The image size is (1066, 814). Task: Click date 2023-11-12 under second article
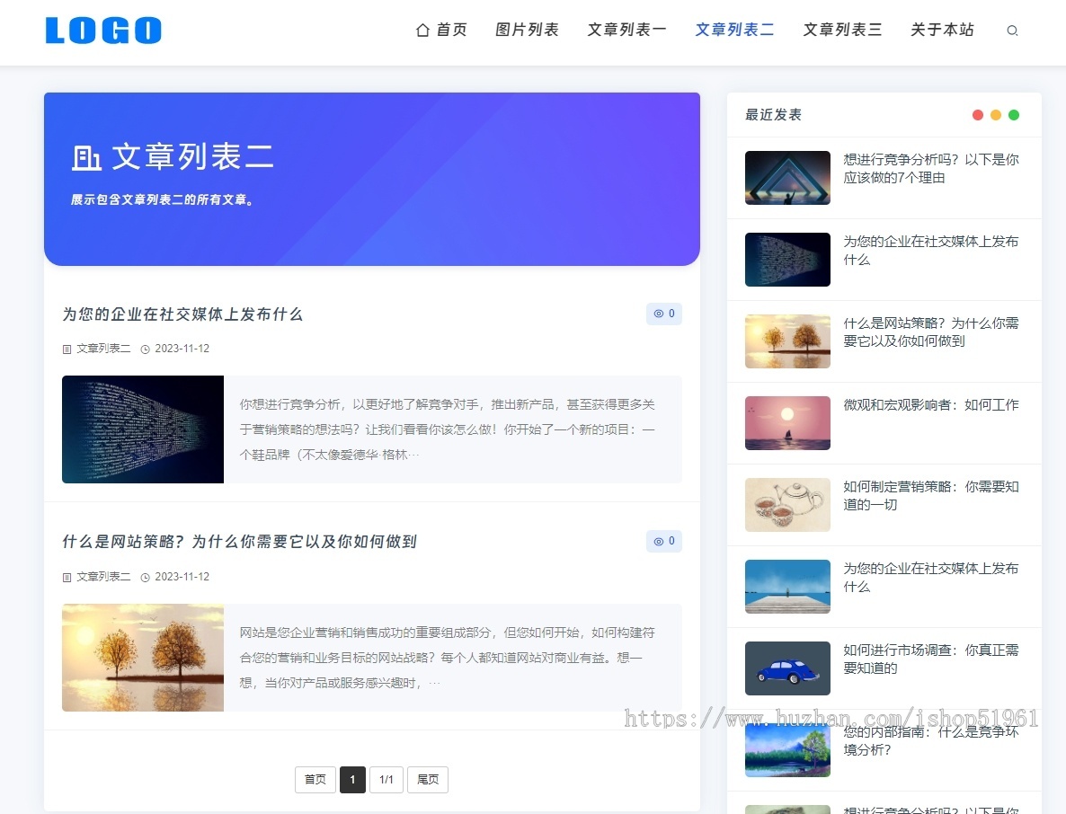182,577
